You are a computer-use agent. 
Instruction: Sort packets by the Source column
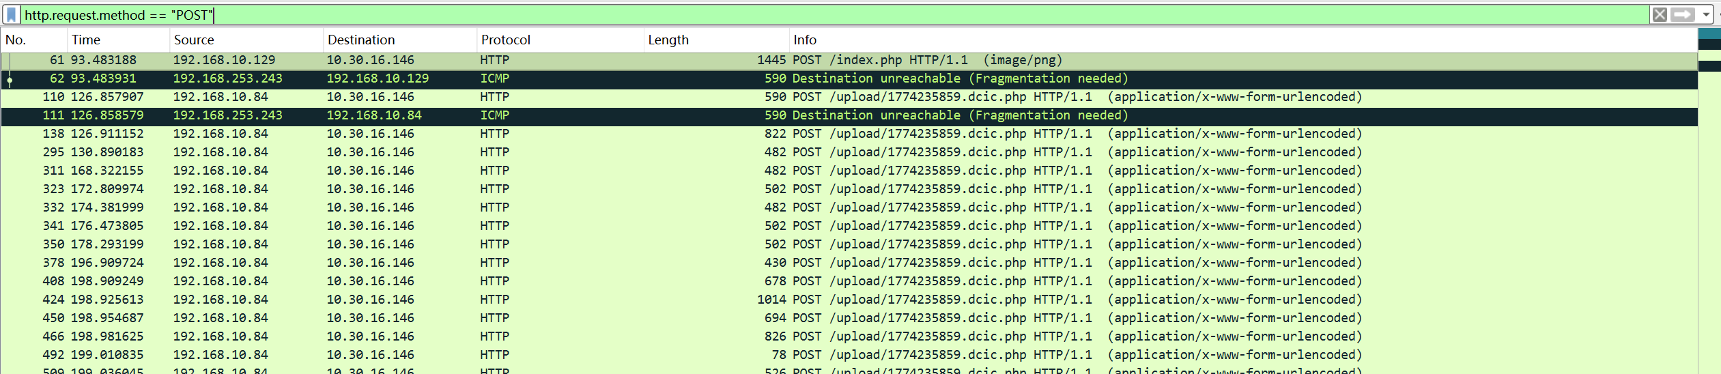click(x=246, y=40)
